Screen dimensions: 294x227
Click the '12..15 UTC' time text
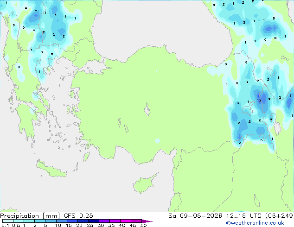pyautogui.click(x=244, y=216)
